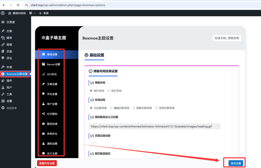Click the SEO优化 chart icon

[44, 74]
